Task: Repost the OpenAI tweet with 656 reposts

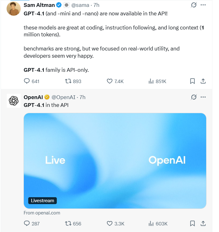Action: tap(68, 224)
